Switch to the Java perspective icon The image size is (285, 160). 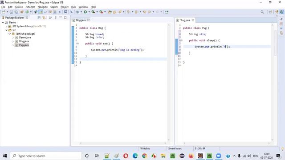pos(281,12)
